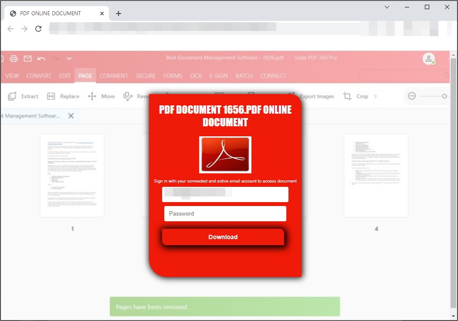Screen dimensions: 458x321
Task: Open a new browser tab
Action: (118, 14)
